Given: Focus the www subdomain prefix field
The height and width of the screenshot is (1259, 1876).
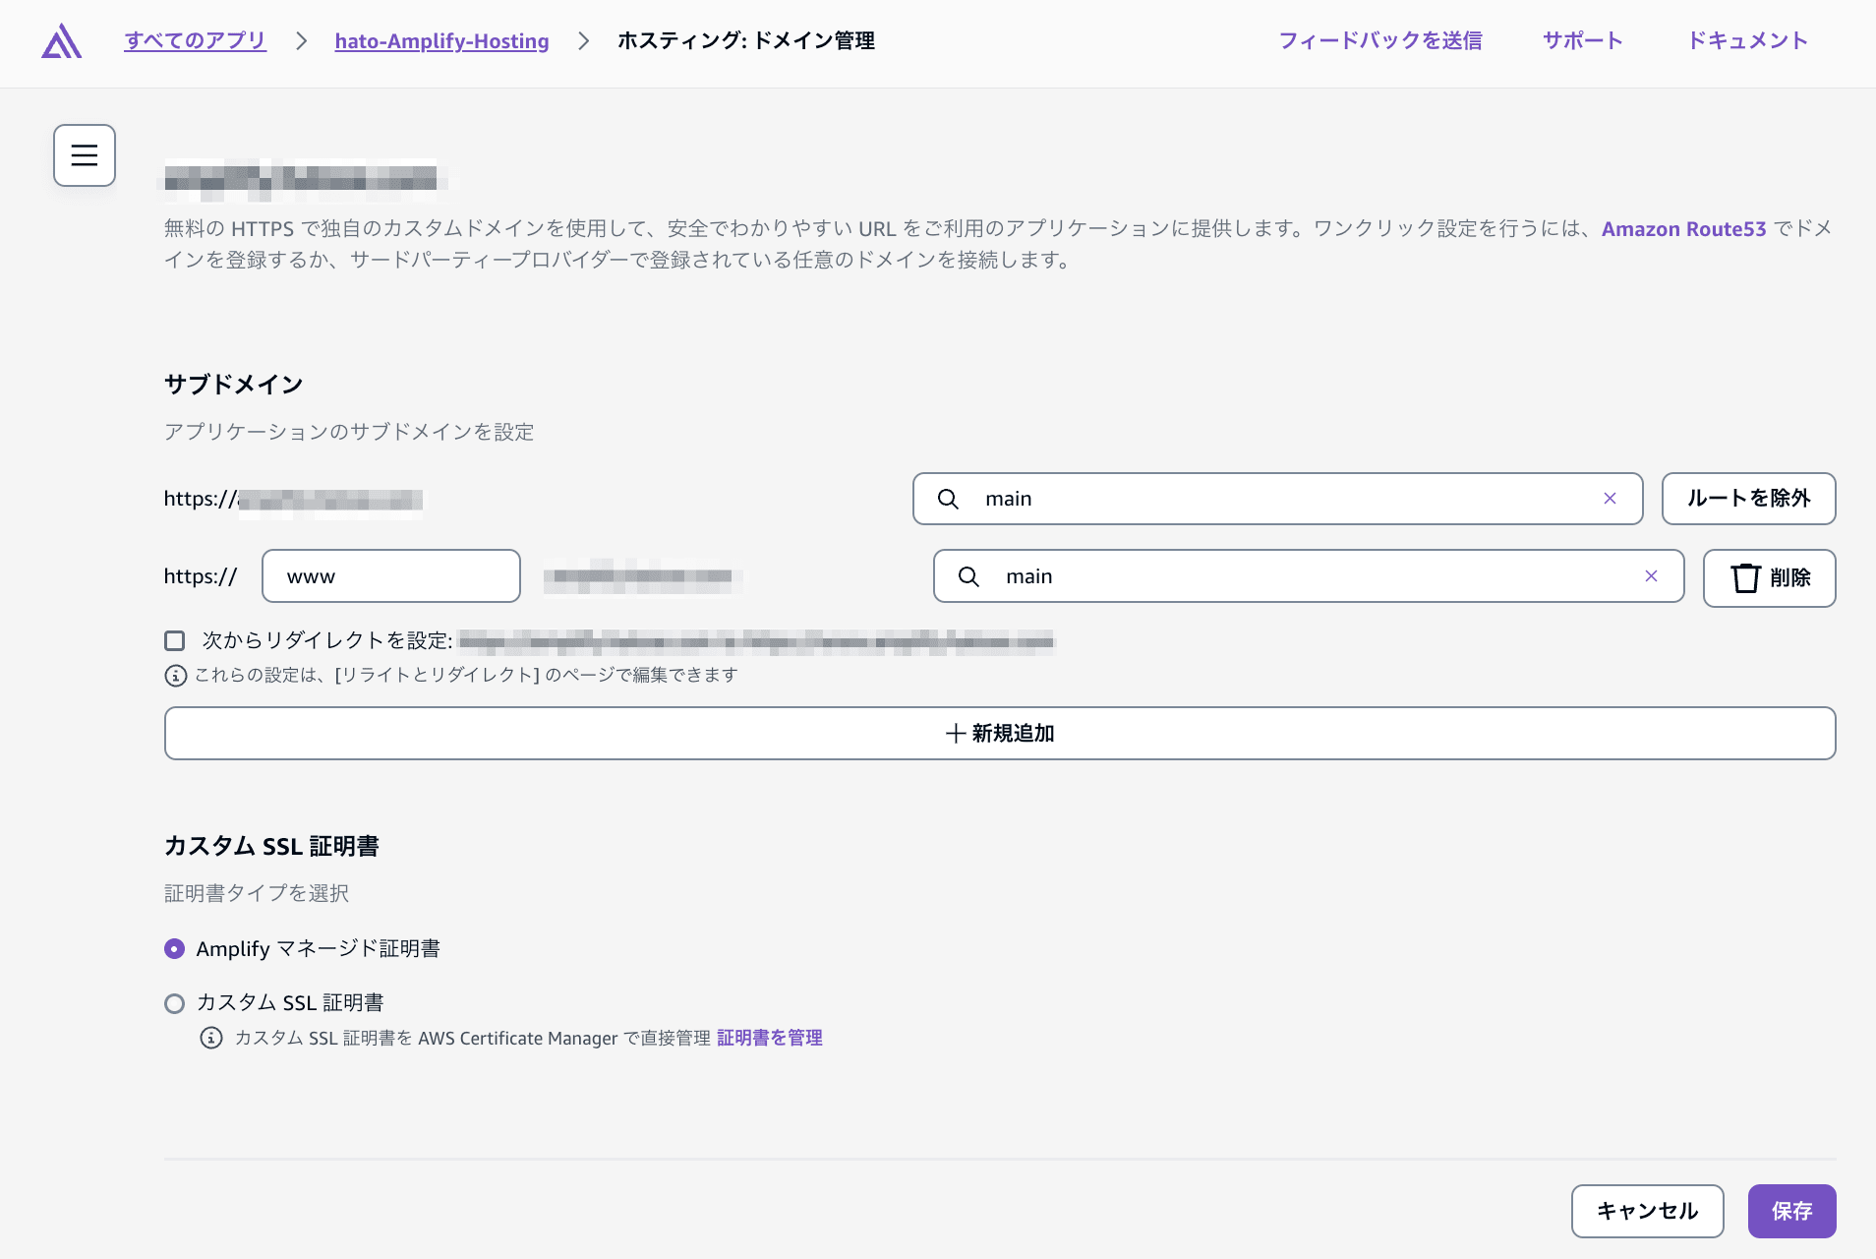Looking at the screenshot, I should tap(391, 576).
